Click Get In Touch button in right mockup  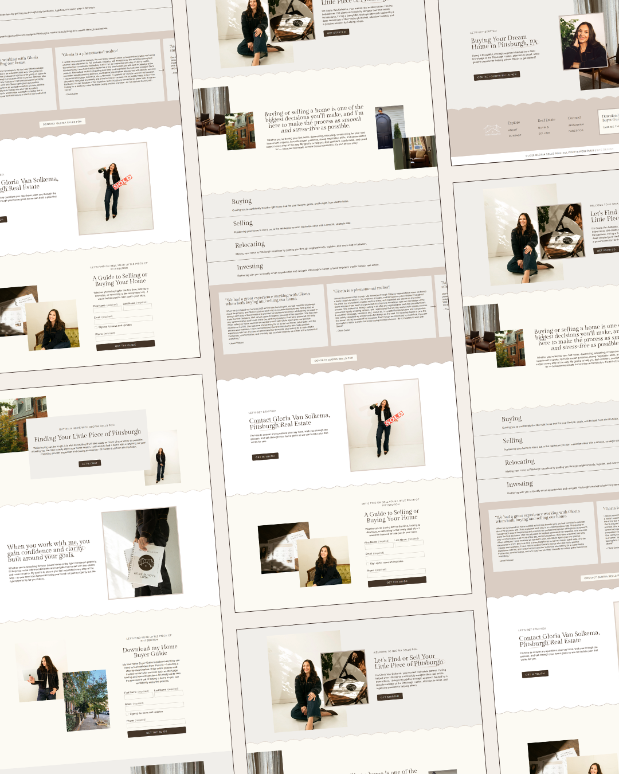[x=535, y=674]
